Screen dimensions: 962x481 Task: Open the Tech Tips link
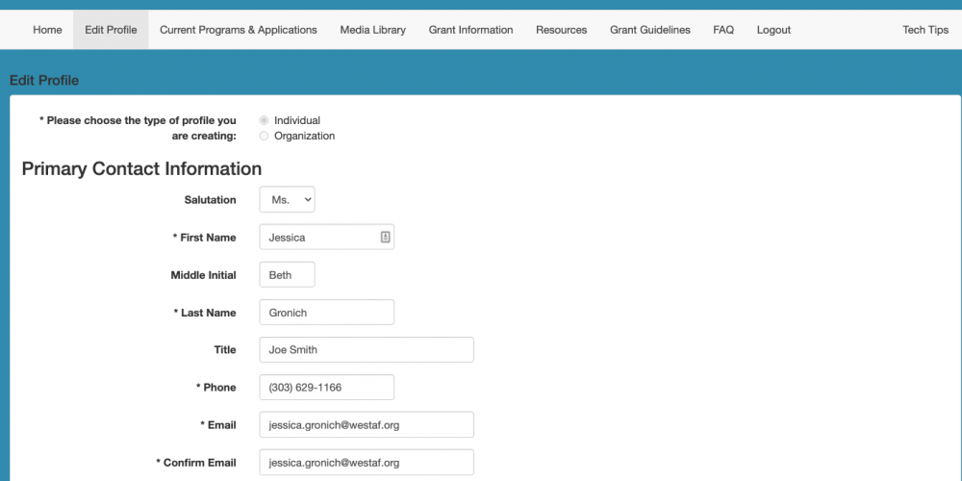click(925, 30)
